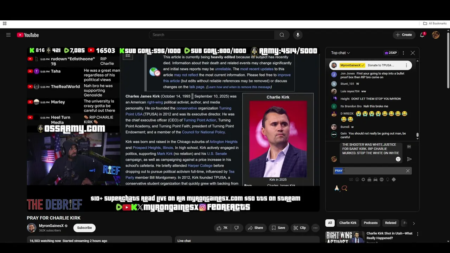Viewport: 450px width, 253px height.
Task: Click PRAY FOR CHARLIE KIRK video title
Action: point(54,218)
